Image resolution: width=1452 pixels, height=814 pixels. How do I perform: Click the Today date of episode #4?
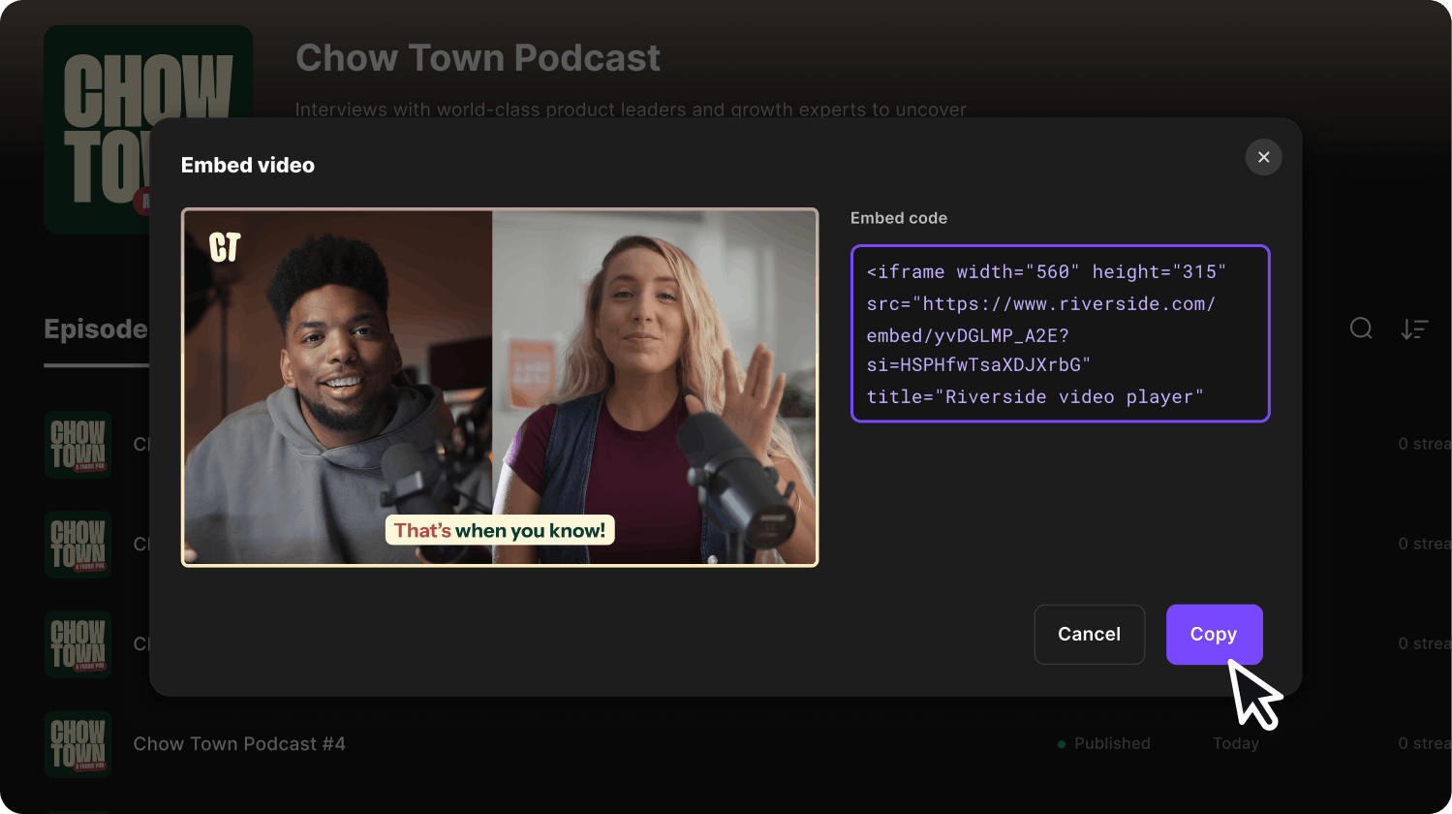1236,743
